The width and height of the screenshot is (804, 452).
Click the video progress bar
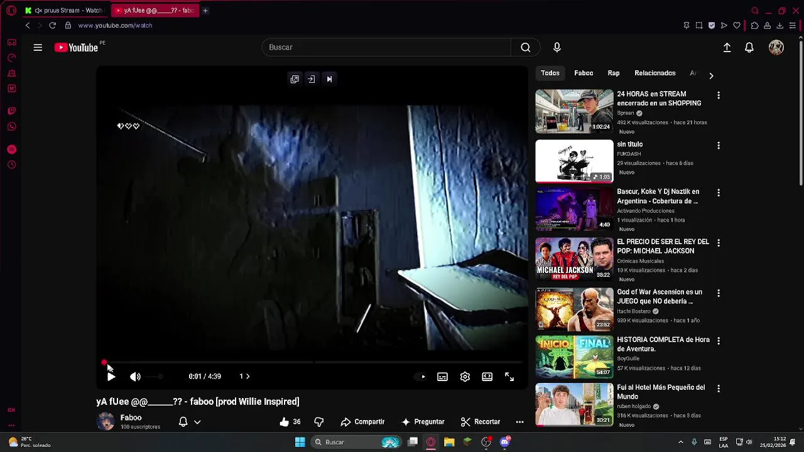[313, 363]
